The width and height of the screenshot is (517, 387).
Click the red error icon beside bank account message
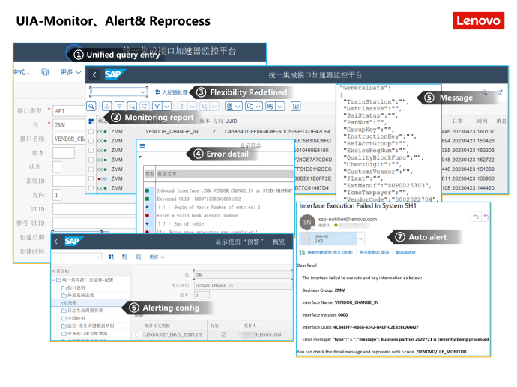(147, 215)
